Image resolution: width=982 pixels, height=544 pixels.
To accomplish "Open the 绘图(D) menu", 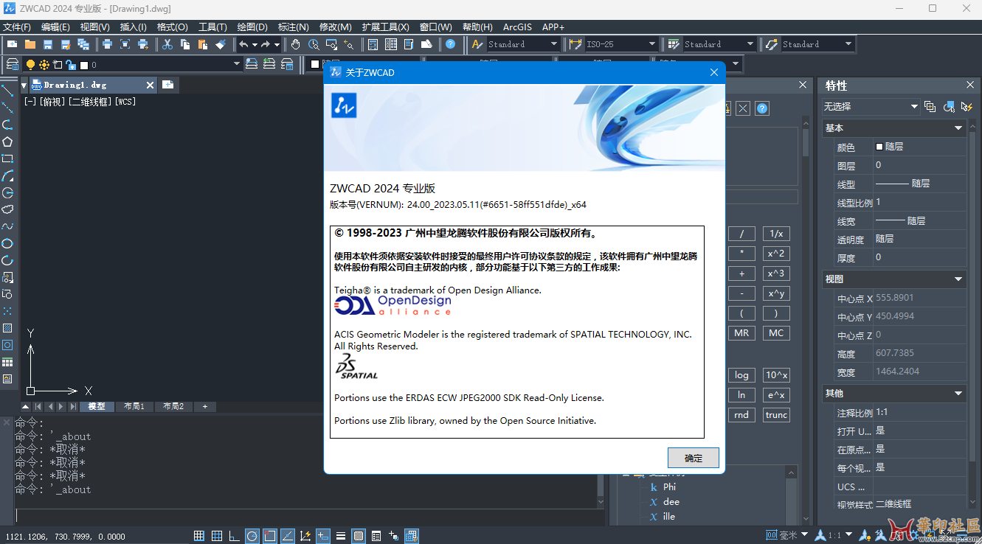I will click(252, 27).
